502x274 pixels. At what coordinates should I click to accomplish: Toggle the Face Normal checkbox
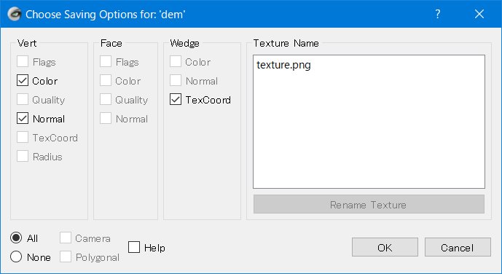point(106,119)
